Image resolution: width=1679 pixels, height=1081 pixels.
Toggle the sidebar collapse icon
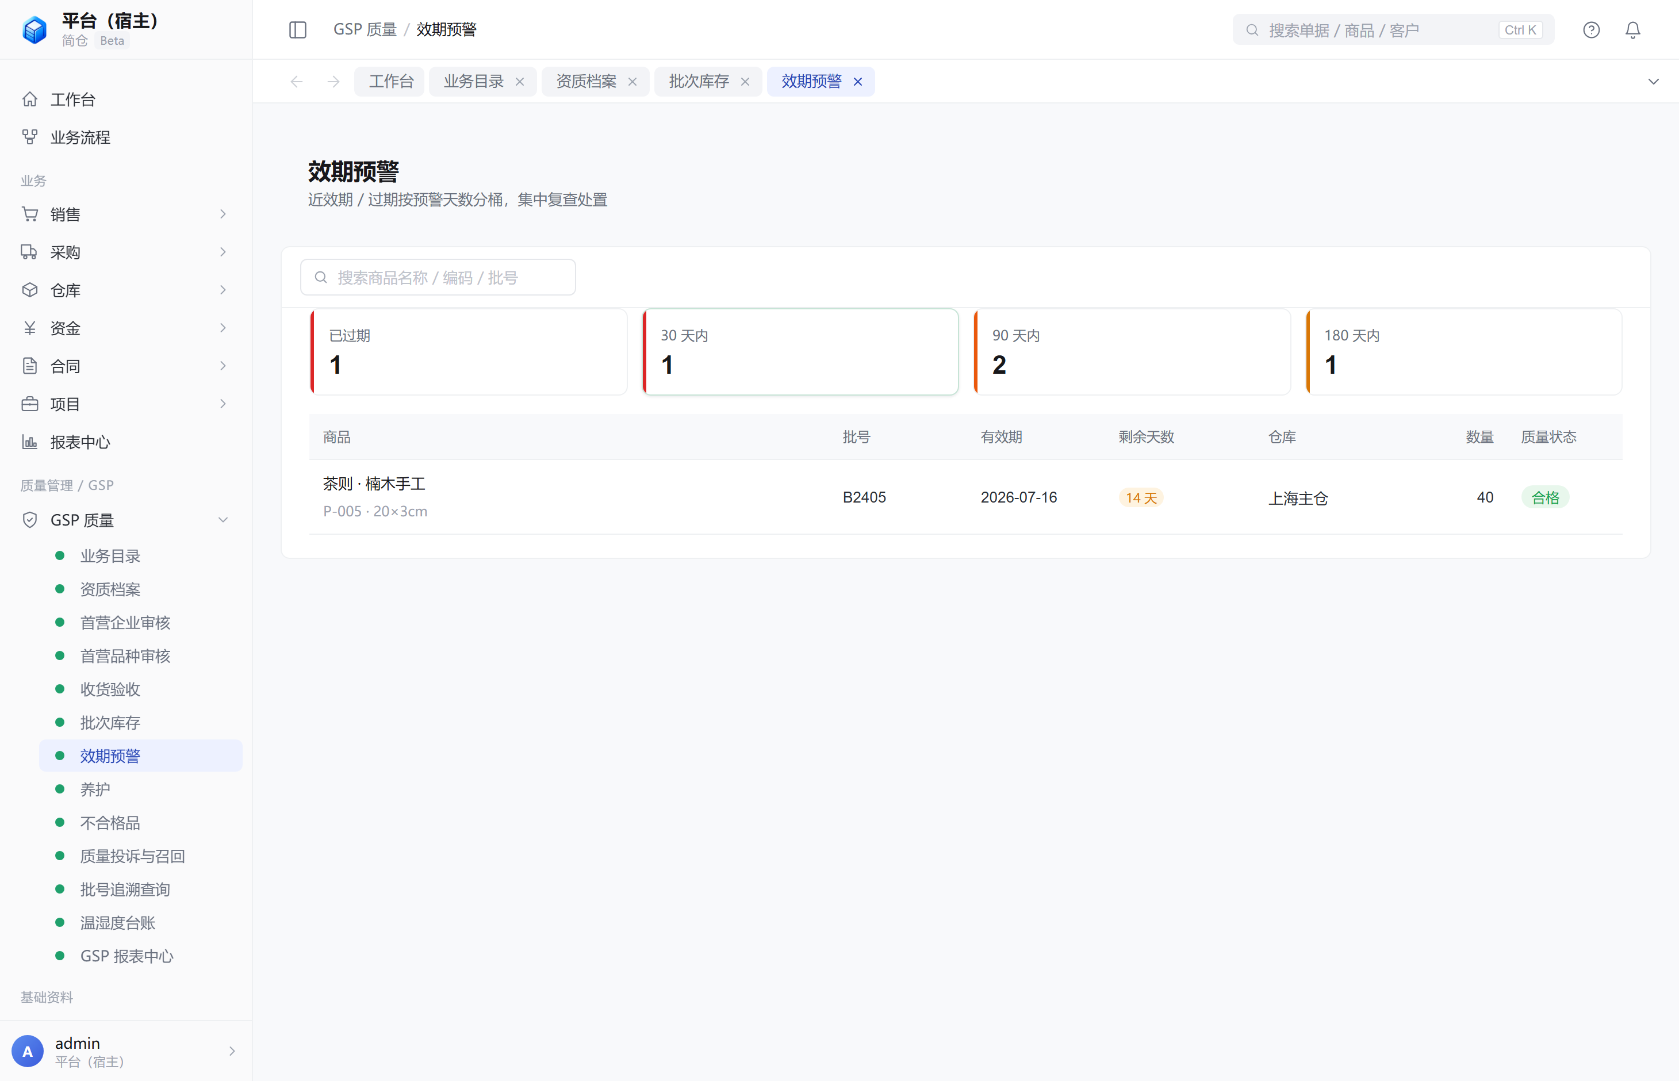tap(298, 29)
